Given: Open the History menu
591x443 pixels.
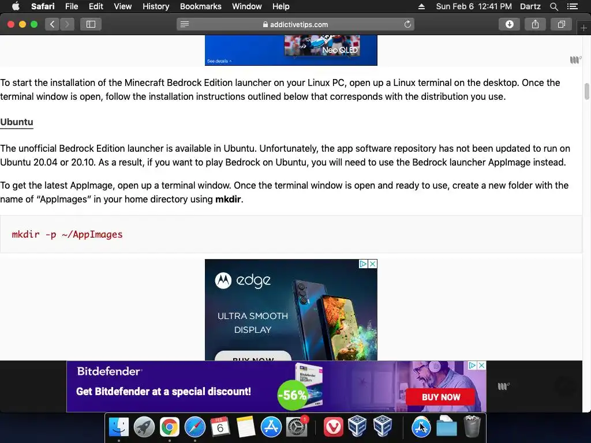Looking at the screenshot, I should [156, 6].
